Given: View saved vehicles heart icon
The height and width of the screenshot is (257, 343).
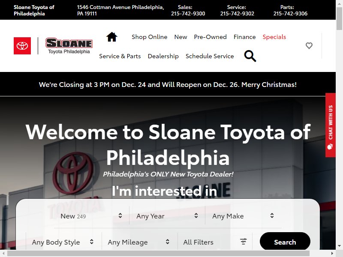Looking at the screenshot, I should tap(309, 45).
